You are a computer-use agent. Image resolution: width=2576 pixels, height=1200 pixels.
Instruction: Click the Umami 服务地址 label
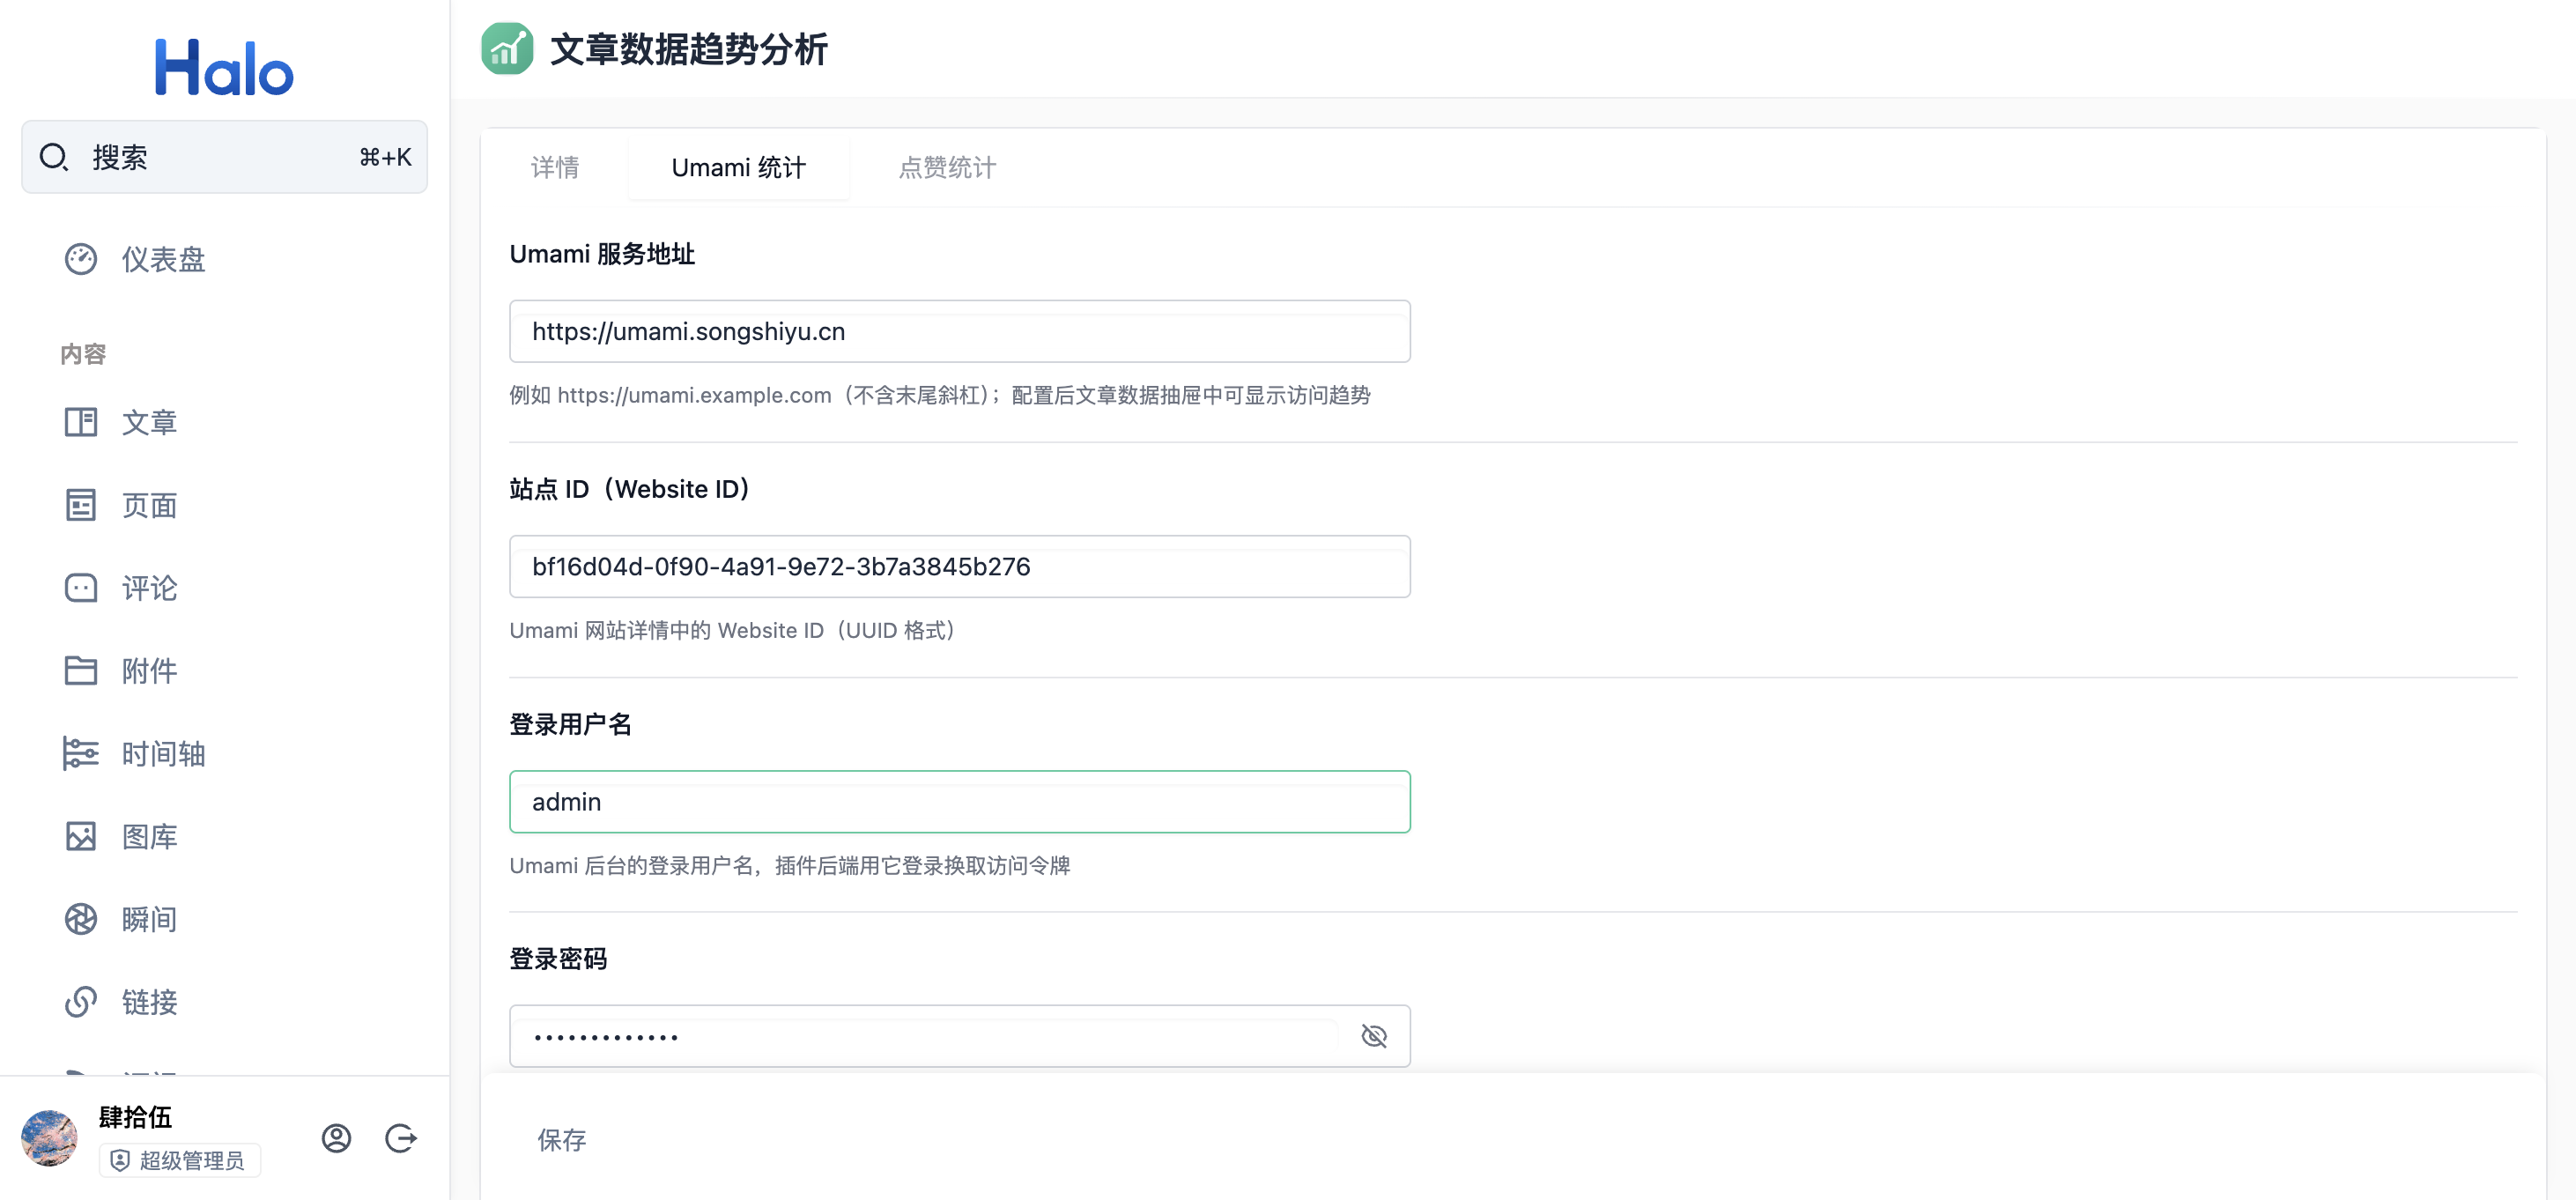[602, 254]
